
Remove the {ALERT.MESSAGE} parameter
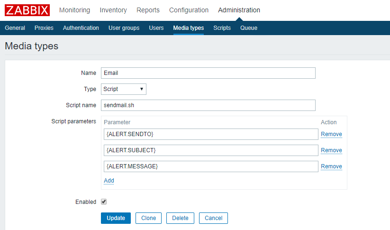(x=331, y=166)
